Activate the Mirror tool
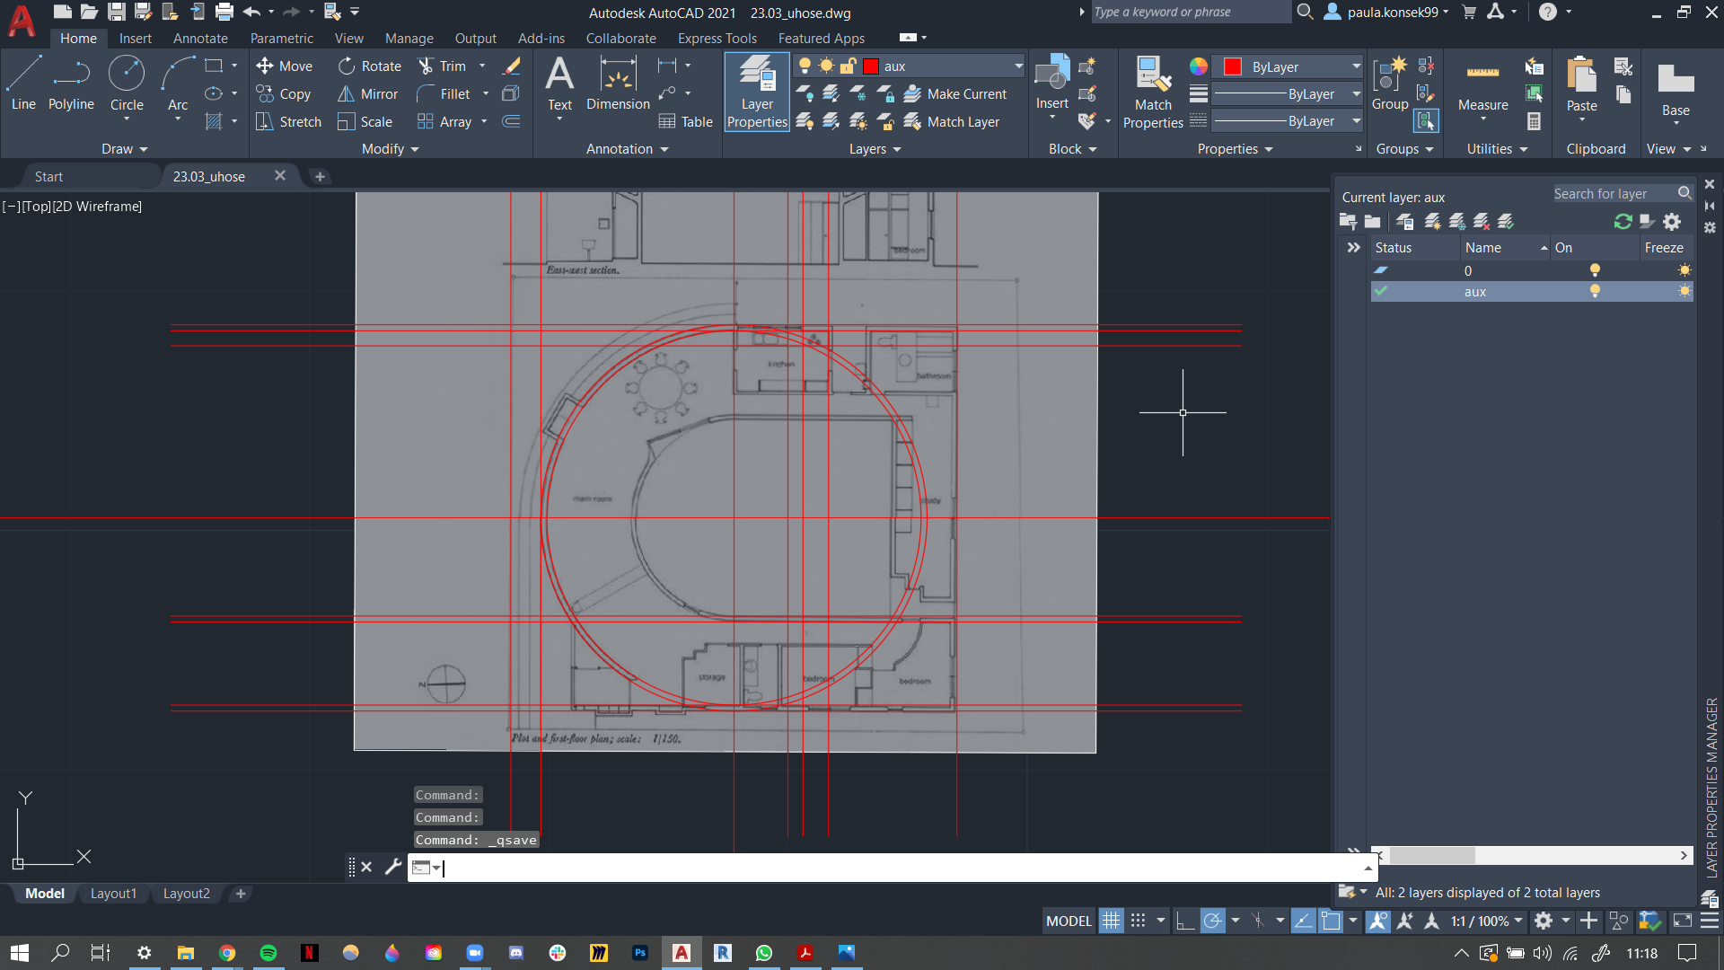1724x970 pixels. click(x=367, y=93)
